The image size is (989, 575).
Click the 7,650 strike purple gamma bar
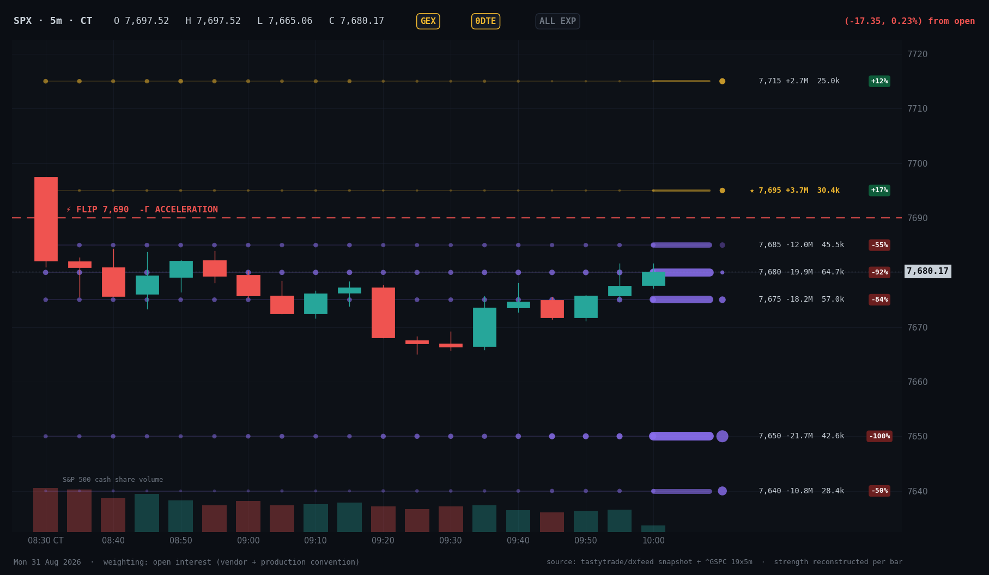point(681,436)
